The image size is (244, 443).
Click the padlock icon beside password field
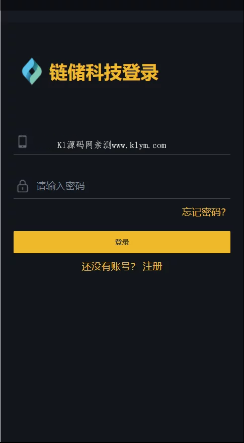(23, 186)
